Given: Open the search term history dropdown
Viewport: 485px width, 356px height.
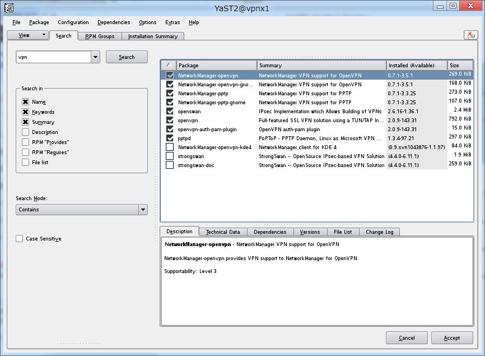Looking at the screenshot, I should [x=95, y=57].
